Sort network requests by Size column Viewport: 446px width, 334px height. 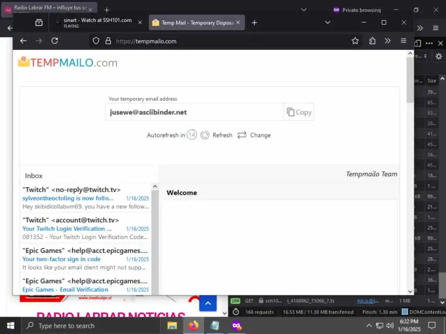432,80
